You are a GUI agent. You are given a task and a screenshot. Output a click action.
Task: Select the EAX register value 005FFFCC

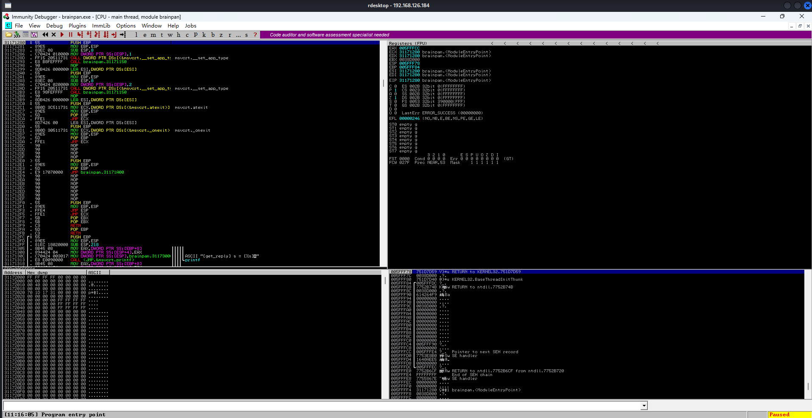(x=409, y=48)
